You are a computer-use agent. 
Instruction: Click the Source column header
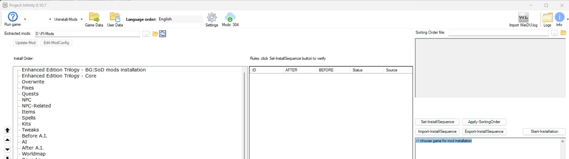pos(398,70)
